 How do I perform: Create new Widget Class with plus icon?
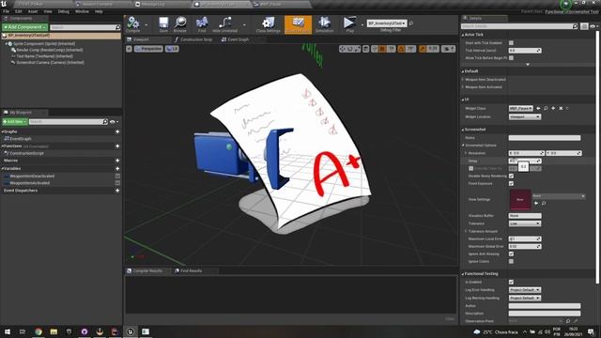pyautogui.click(x=553, y=109)
